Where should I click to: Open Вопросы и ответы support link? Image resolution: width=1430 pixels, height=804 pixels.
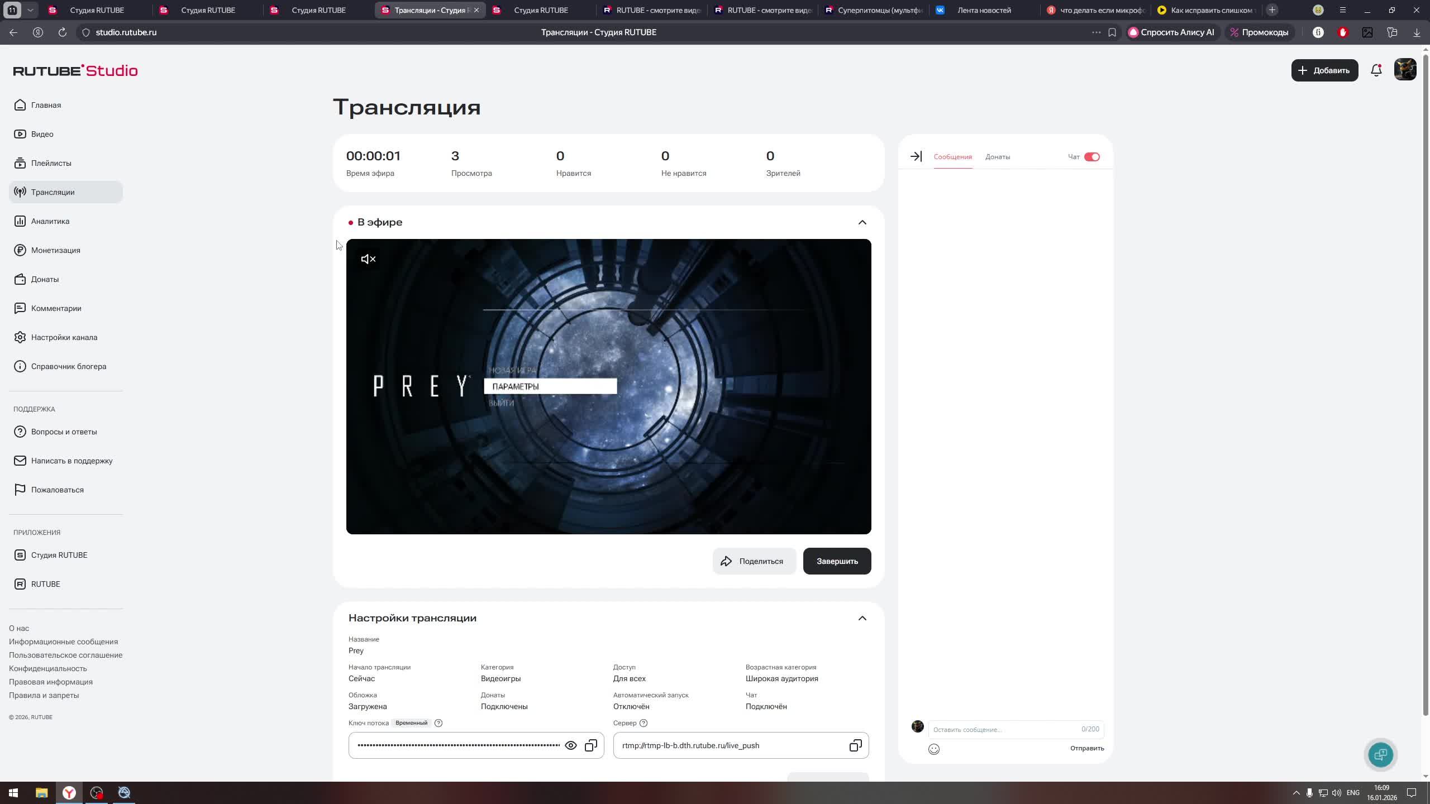pos(66,432)
